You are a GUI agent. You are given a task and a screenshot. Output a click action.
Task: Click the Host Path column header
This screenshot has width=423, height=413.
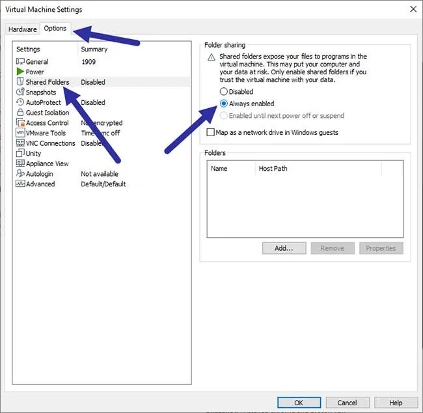coord(273,169)
